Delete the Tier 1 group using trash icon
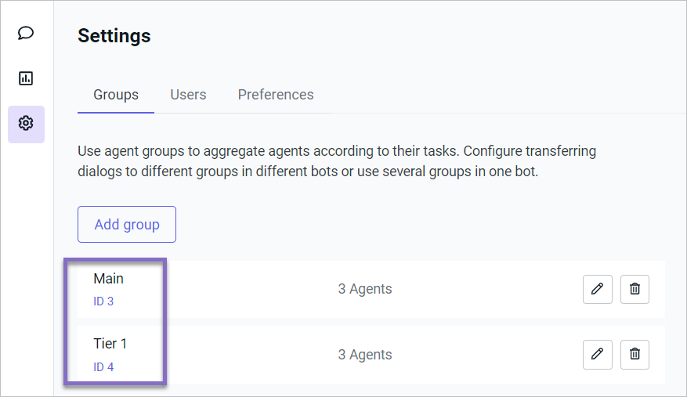The height and width of the screenshot is (397, 687). coord(635,355)
